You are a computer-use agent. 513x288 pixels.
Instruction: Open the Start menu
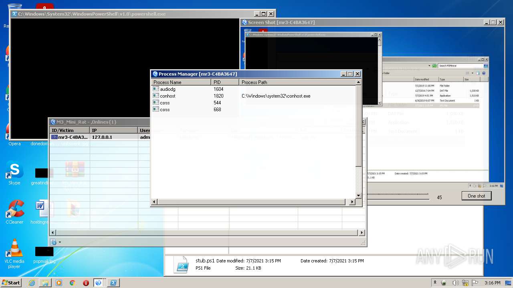(x=11, y=283)
